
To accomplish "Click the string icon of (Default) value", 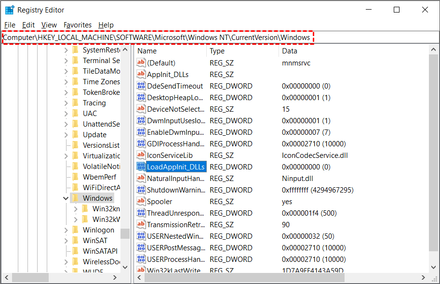I will 141,63.
